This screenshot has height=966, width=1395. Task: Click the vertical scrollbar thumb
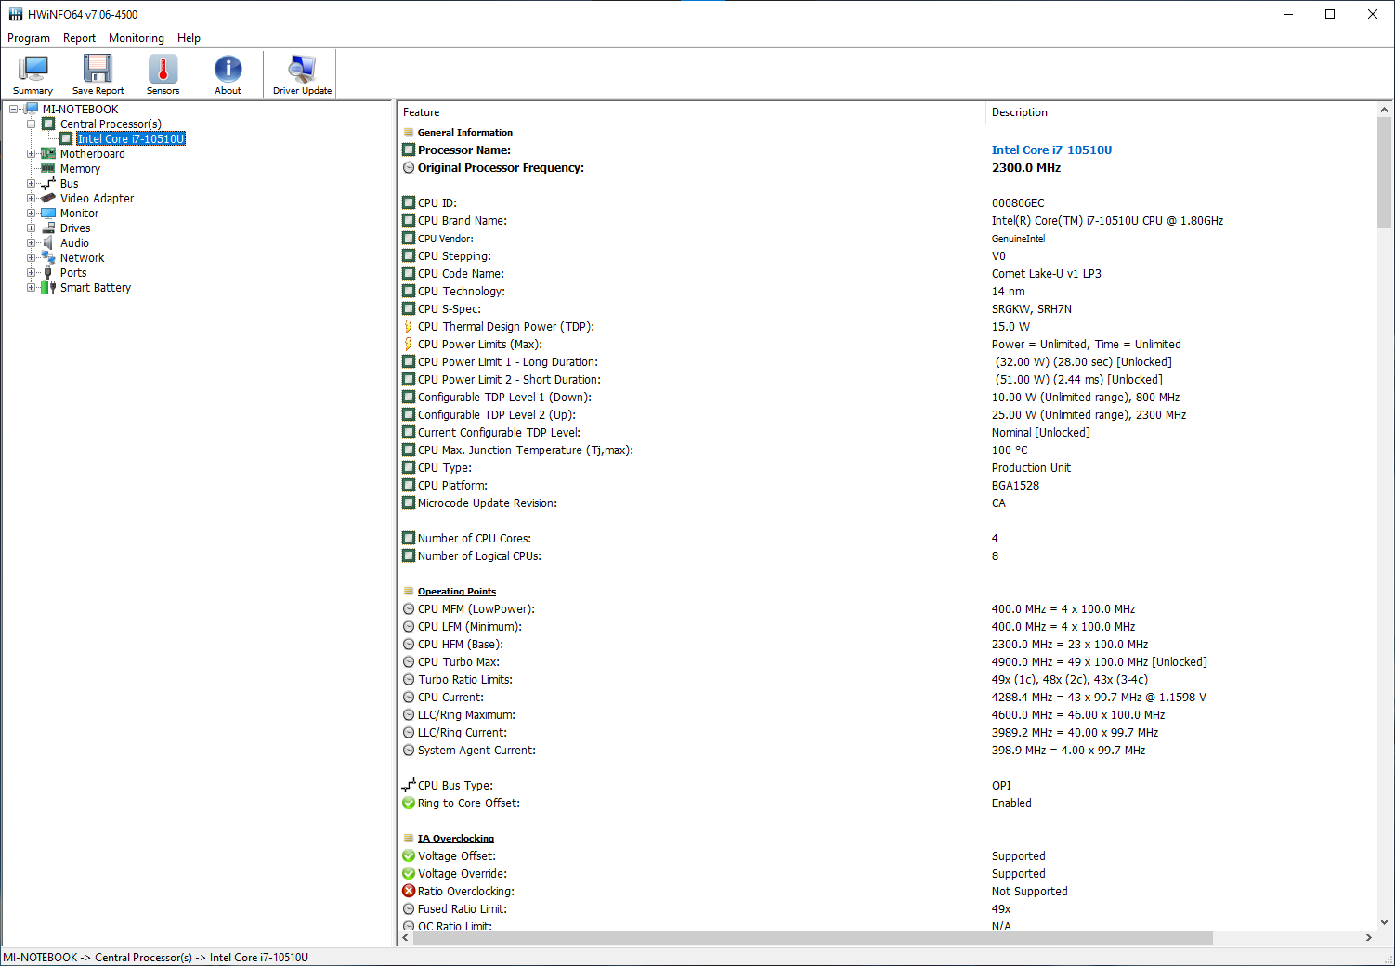click(1385, 173)
